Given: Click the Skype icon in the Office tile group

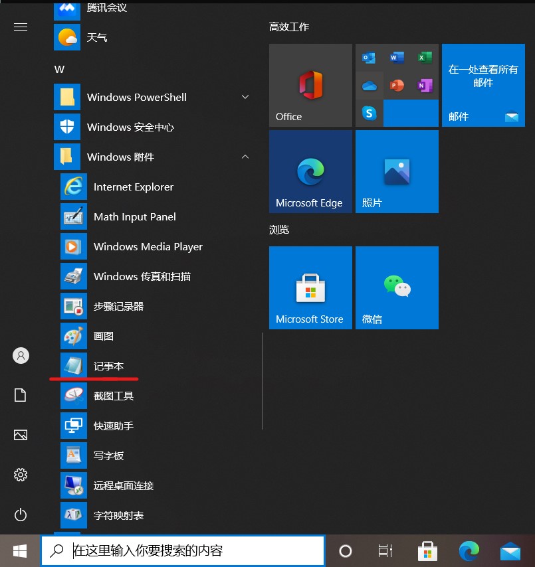Looking at the screenshot, I should (x=370, y=113).
